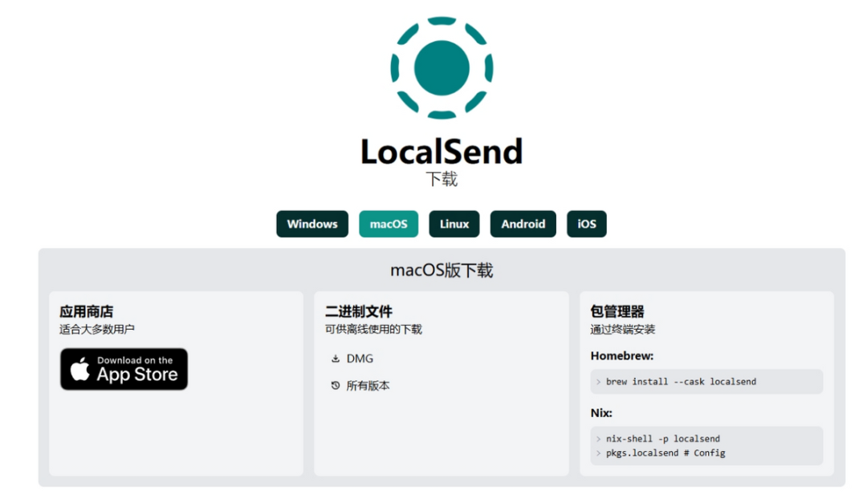Click the Apple logo in App Store badge

(80, 368)
